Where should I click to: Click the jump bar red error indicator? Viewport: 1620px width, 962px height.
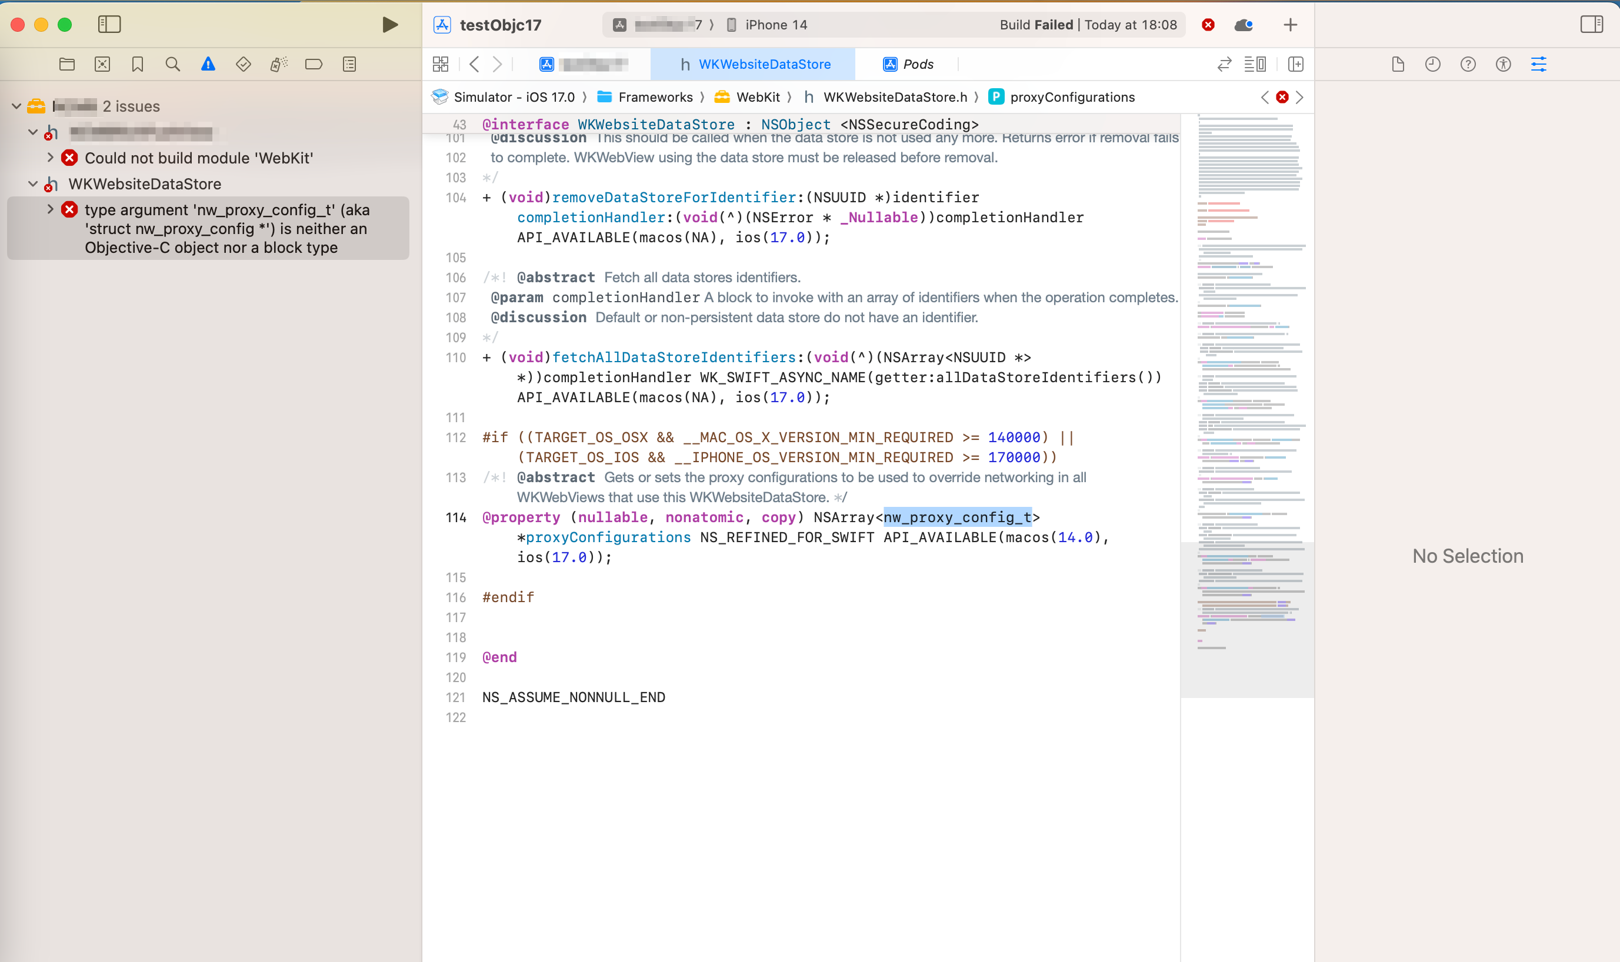coord(1282,97)
